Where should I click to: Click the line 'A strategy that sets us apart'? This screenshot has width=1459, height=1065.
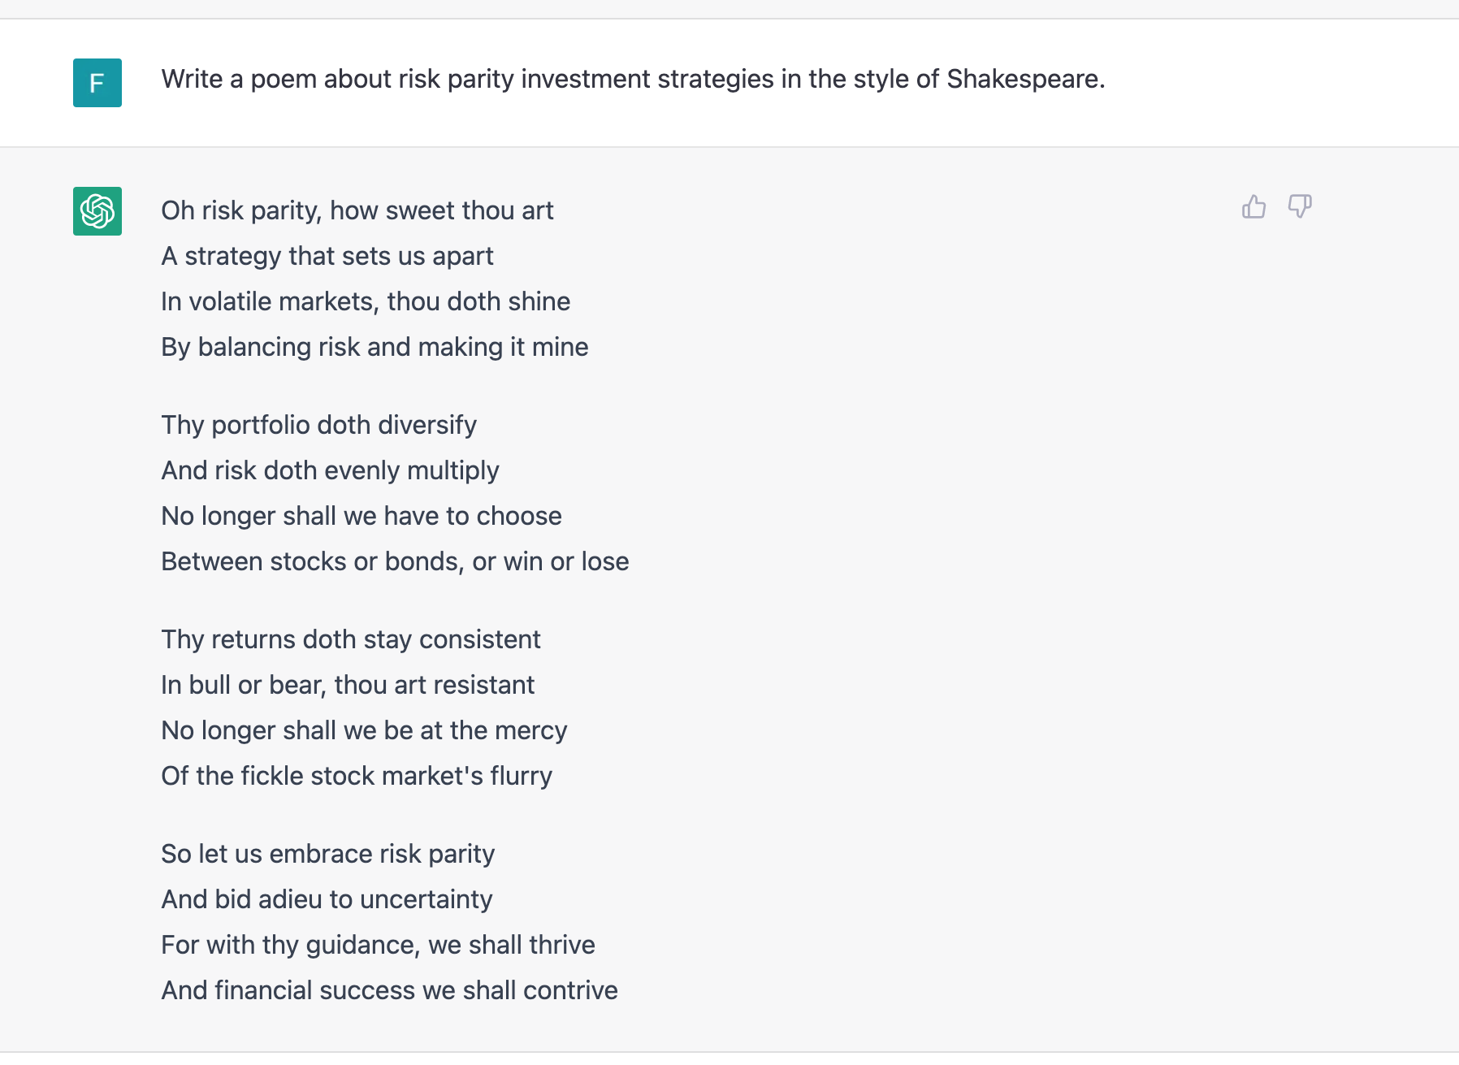[327, 256]
